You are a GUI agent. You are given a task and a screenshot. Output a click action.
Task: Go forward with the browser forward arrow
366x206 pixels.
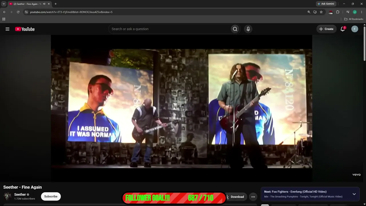tap(11, 12)
